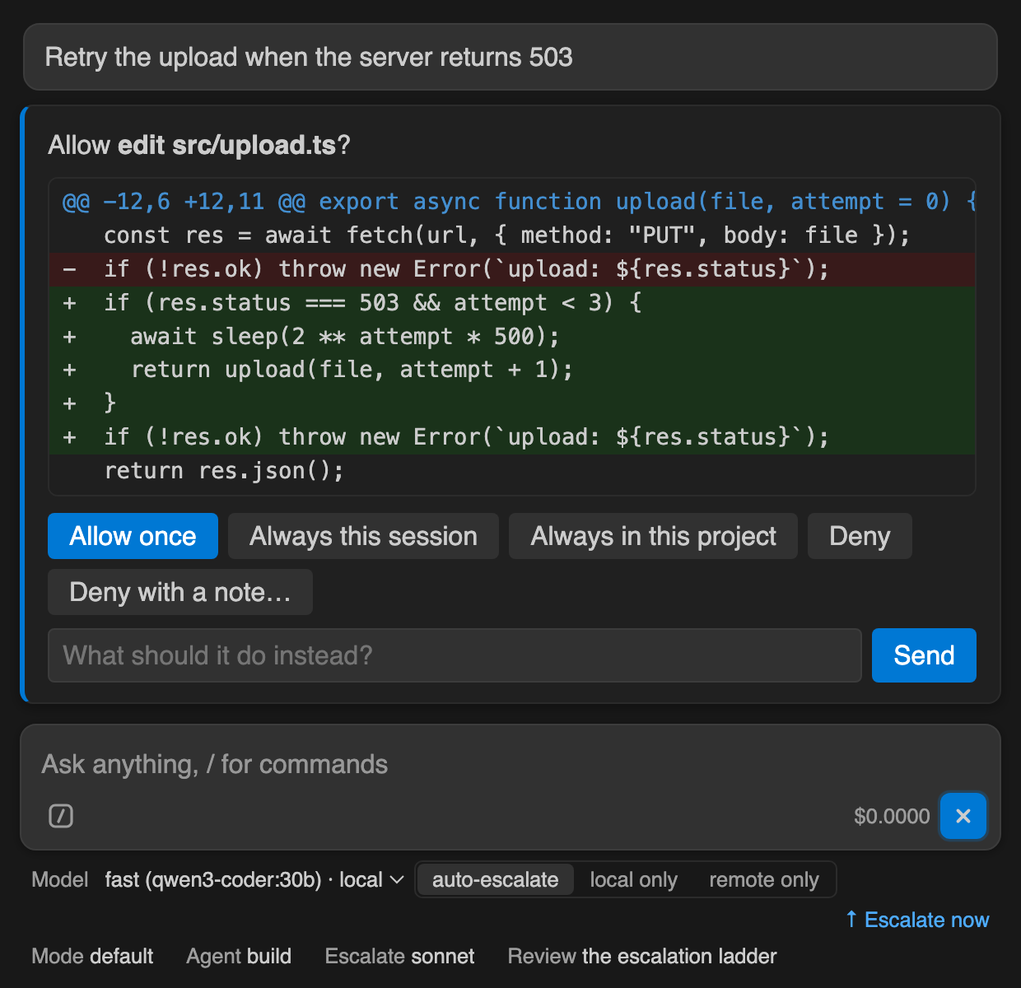Click the 'Retry the upload' user message
Viewport: 1021px width, 988px height.
[510, 57]
